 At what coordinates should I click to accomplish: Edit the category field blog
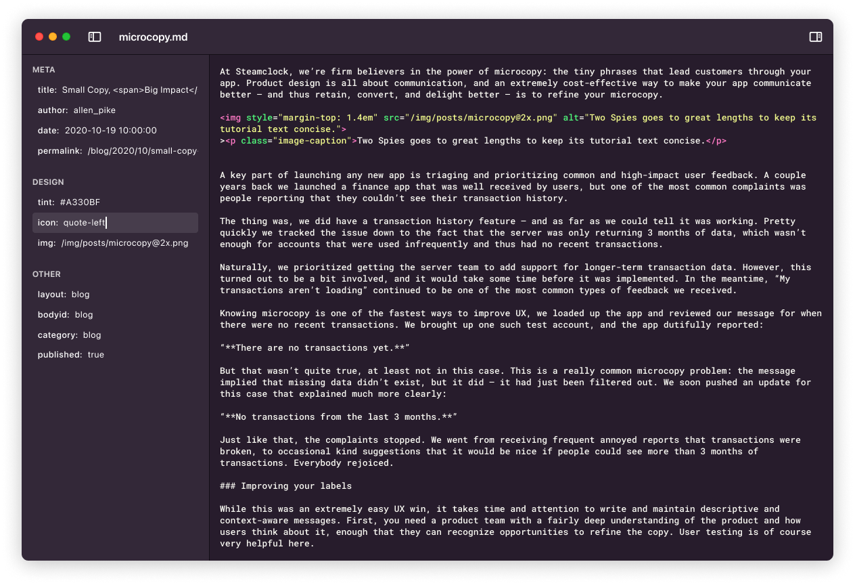[x=92, y=335]
